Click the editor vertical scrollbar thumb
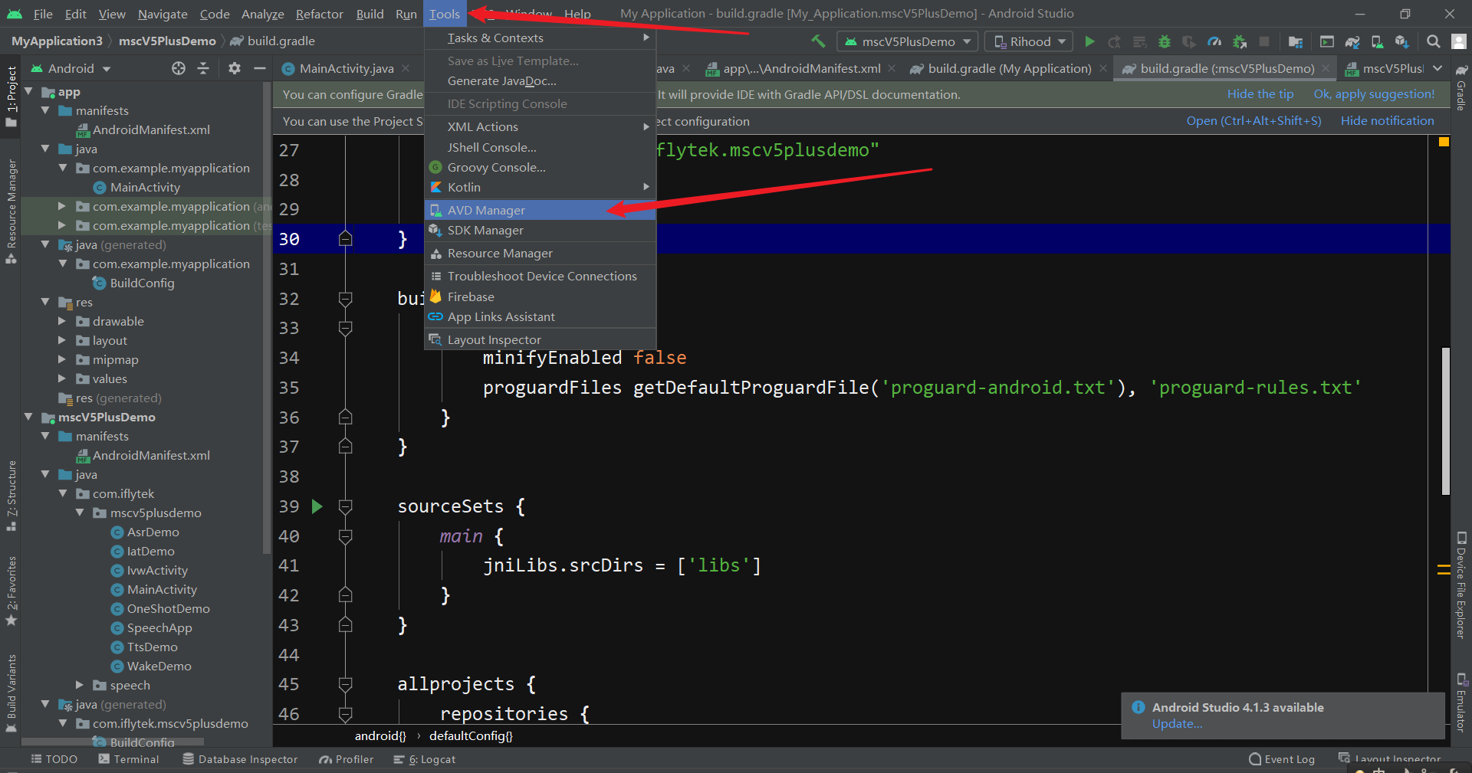Screen dimensions: 1472x773 click(1446, 421)
